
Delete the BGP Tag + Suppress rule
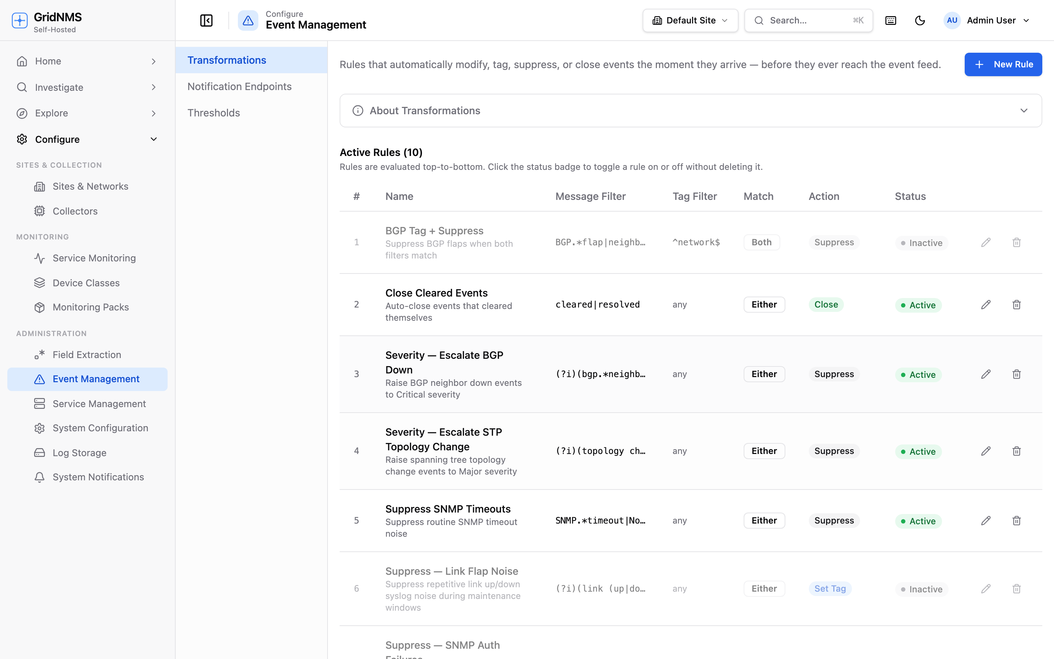1017,242
